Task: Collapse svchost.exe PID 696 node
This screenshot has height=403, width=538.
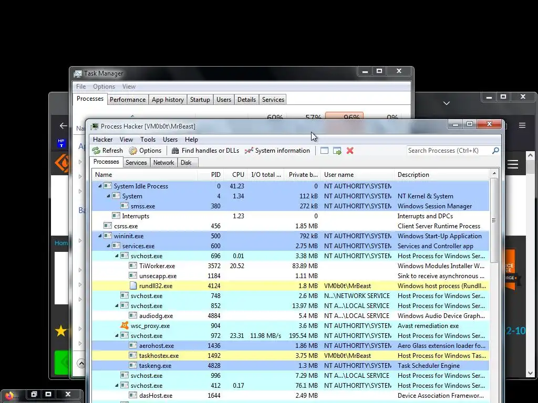Action: point(117,256)
